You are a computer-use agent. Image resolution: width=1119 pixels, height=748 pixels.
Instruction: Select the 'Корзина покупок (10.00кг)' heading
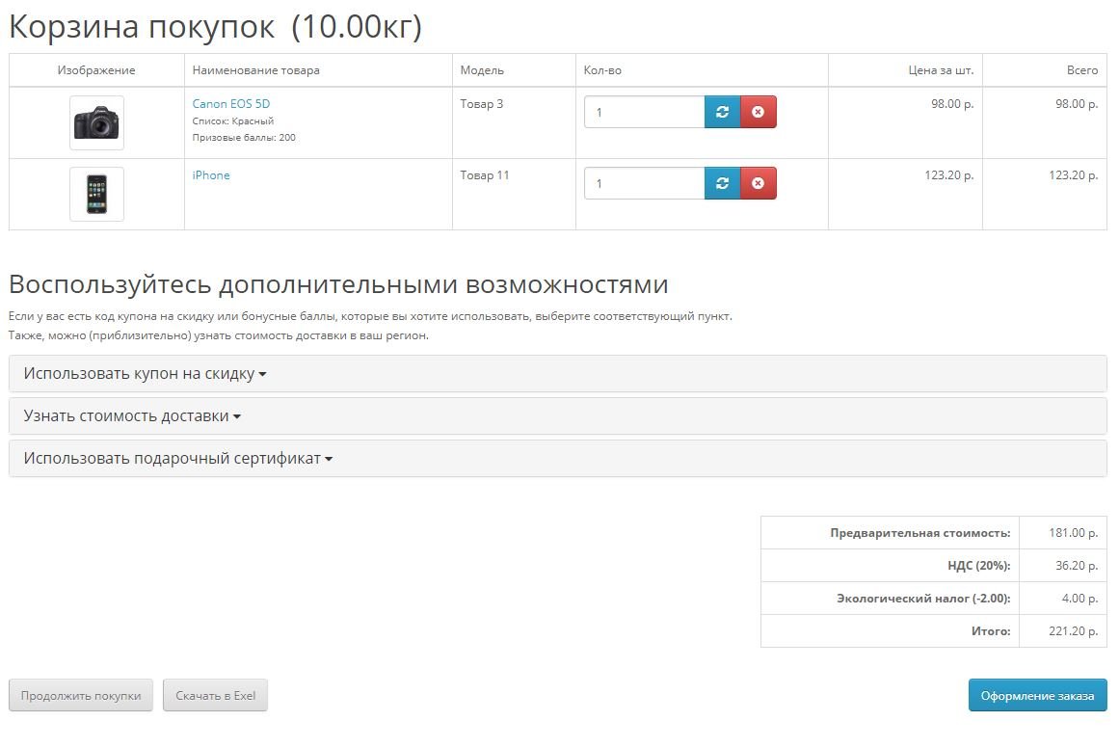pyautogui.click(x=216, y=26)
